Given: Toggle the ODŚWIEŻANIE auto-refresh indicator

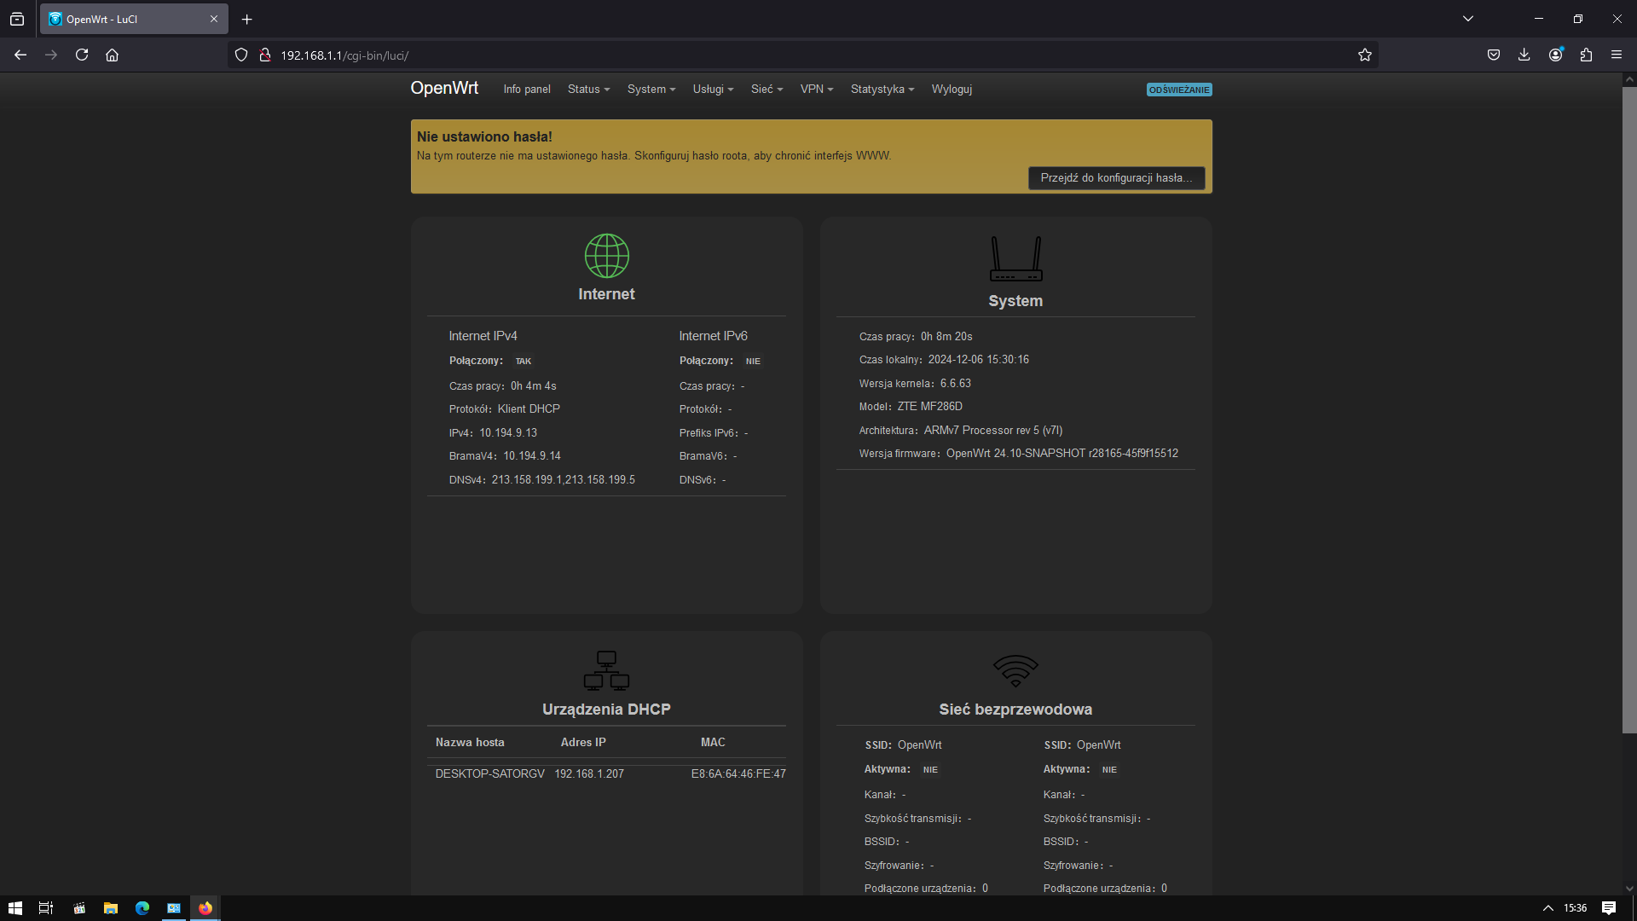Looking at the screenshot, I should pyautogui.click(x=1179, y=90).
